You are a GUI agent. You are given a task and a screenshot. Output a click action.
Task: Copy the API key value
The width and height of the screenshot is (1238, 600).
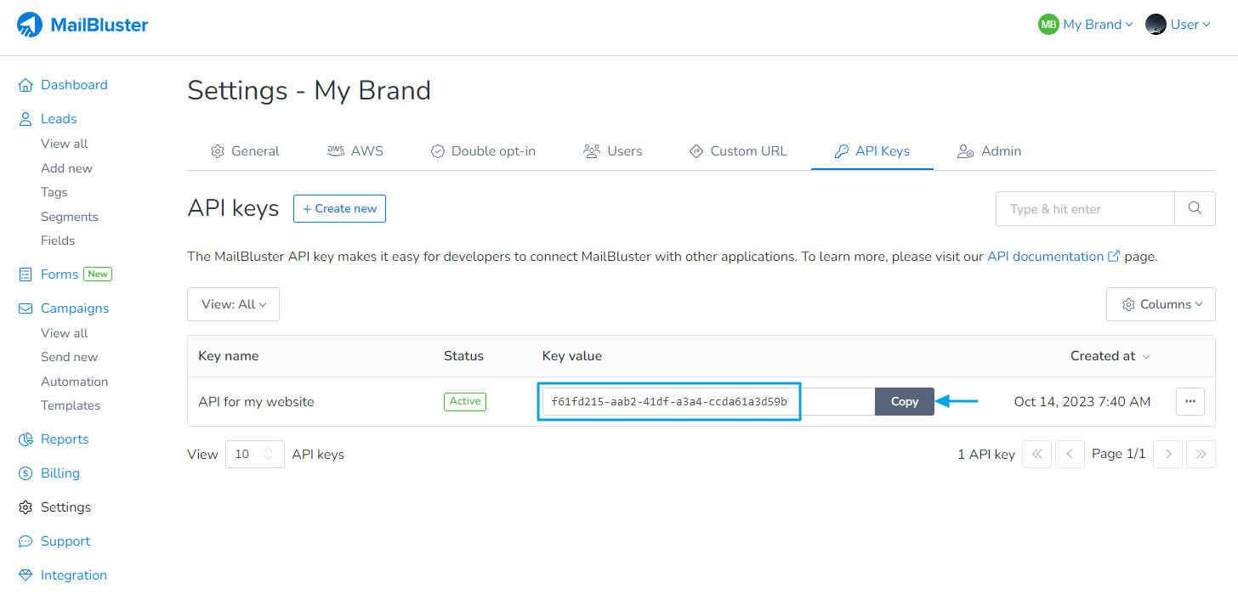[x=905, y=402]
